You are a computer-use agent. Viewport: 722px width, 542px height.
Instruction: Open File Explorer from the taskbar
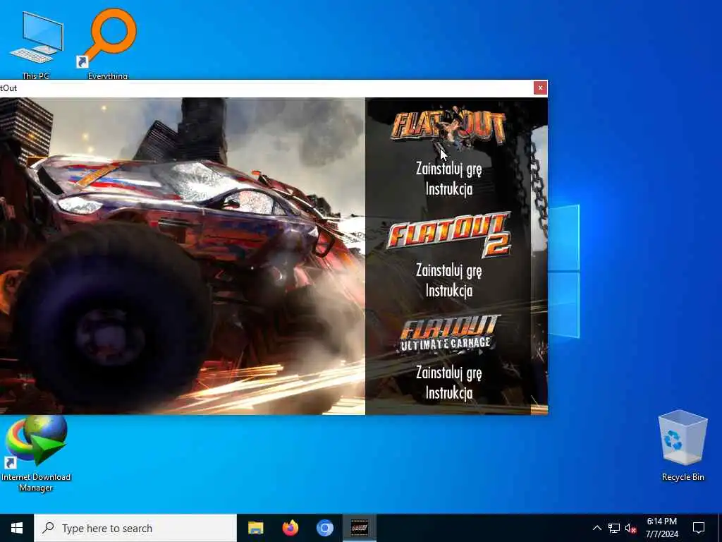pos(255,528)
